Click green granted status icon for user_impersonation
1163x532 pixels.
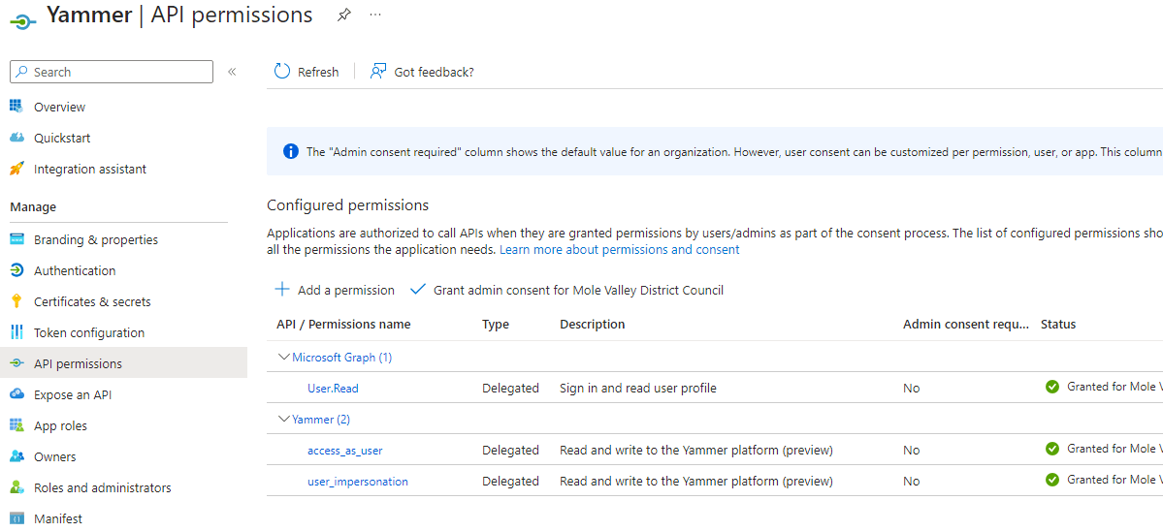[1051, 480]
